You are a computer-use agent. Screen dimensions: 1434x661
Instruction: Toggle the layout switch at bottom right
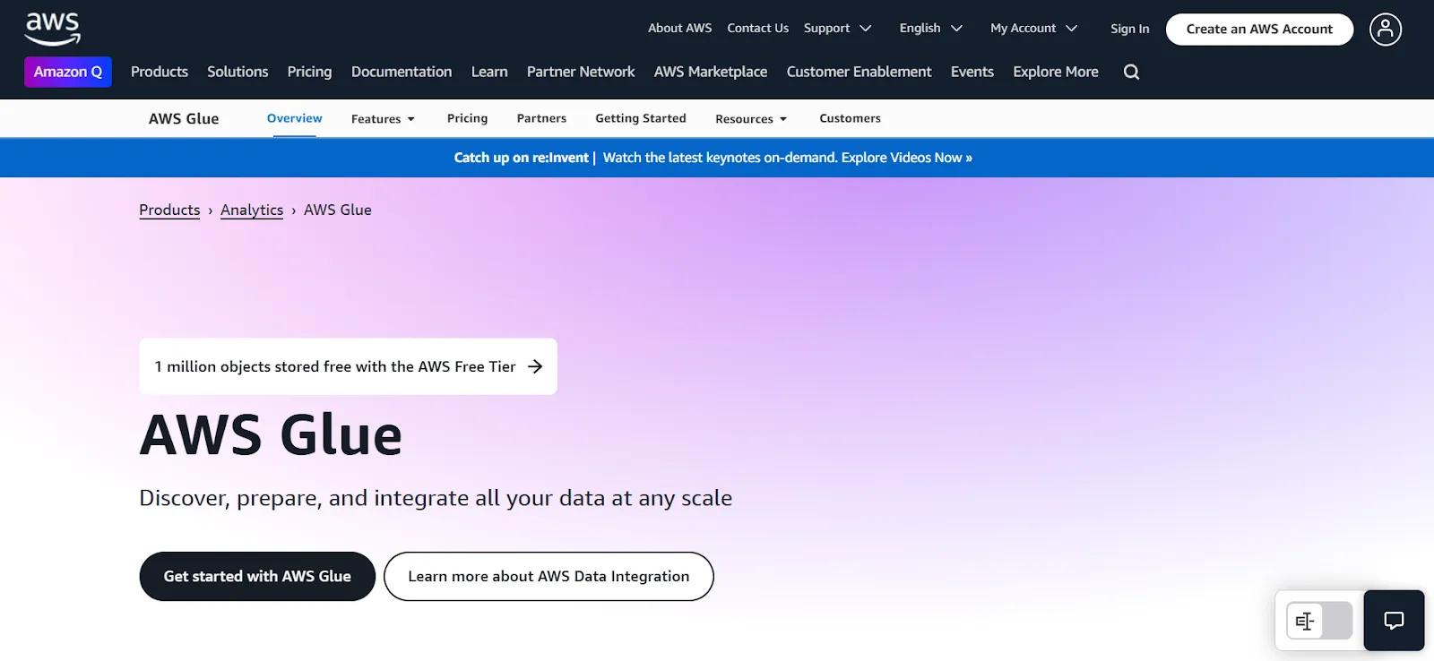click(1319, 621)
